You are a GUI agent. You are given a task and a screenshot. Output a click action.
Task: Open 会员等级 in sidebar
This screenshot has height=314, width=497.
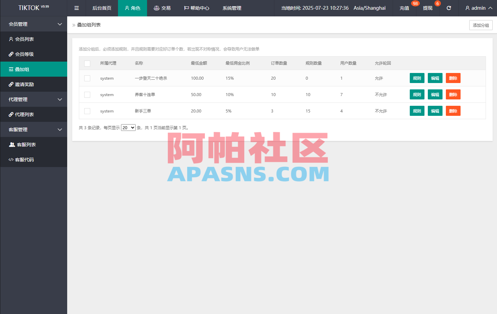(34, 54)
